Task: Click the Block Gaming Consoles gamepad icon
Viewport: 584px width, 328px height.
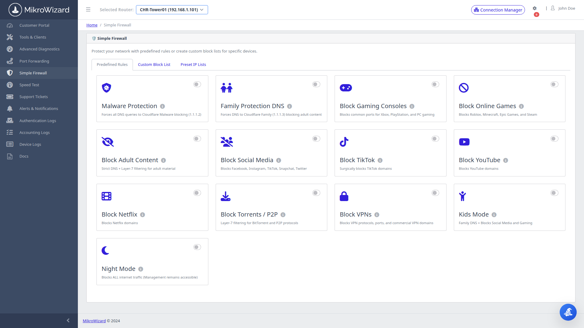Action: (346, 88)
